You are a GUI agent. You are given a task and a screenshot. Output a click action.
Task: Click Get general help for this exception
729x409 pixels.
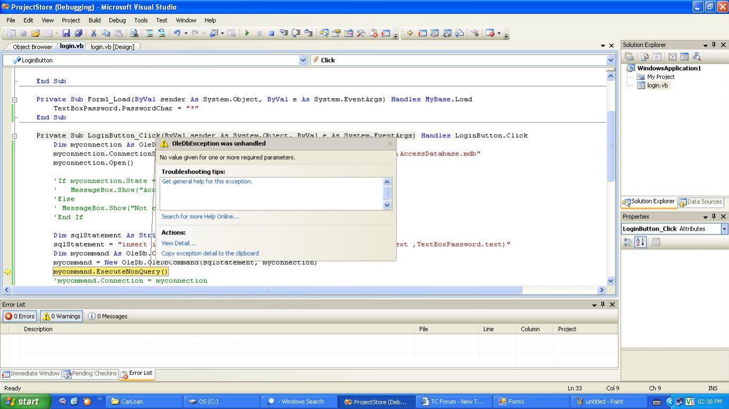tap(207, 182)
